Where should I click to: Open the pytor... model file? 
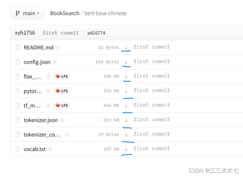33,91
